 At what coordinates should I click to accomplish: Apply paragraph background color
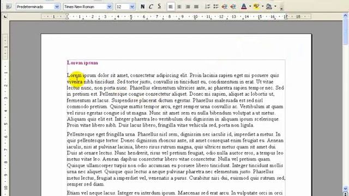269,7
